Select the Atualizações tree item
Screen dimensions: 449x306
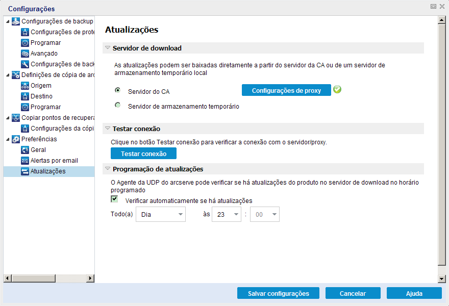tap(49, 171)
